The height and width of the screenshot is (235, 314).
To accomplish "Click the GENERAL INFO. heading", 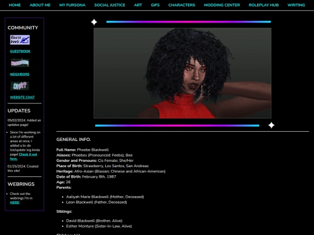I will pos(73,139).
